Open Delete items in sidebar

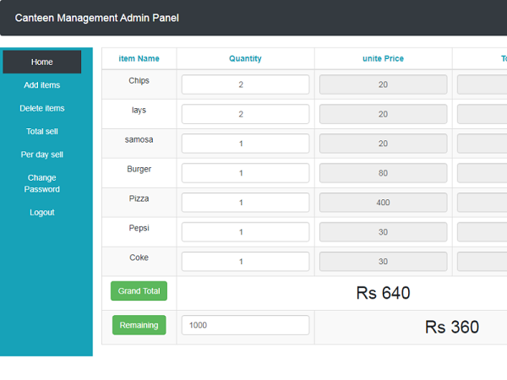coord(42,108)
